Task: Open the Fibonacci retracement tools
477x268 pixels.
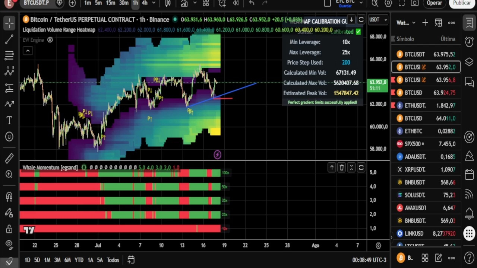Action: (9, 56)
